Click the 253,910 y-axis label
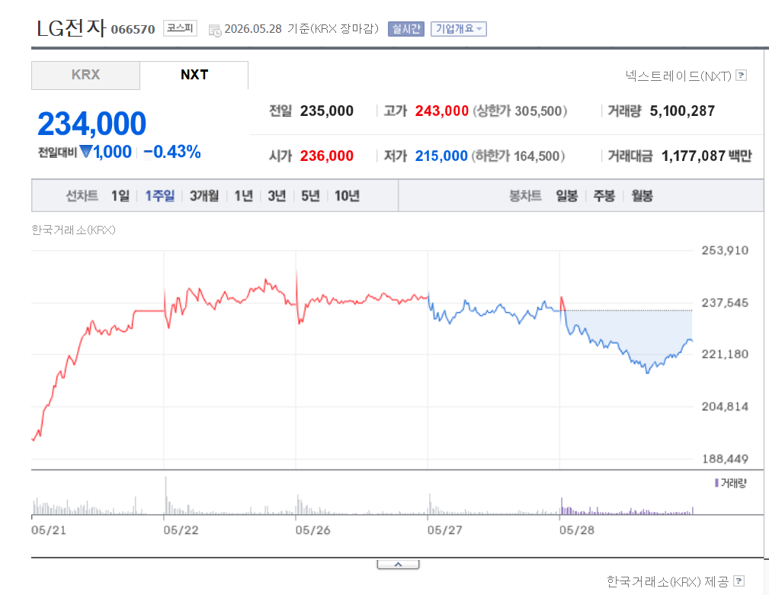The width and height of the screenshot is (769, 595). 725,250
